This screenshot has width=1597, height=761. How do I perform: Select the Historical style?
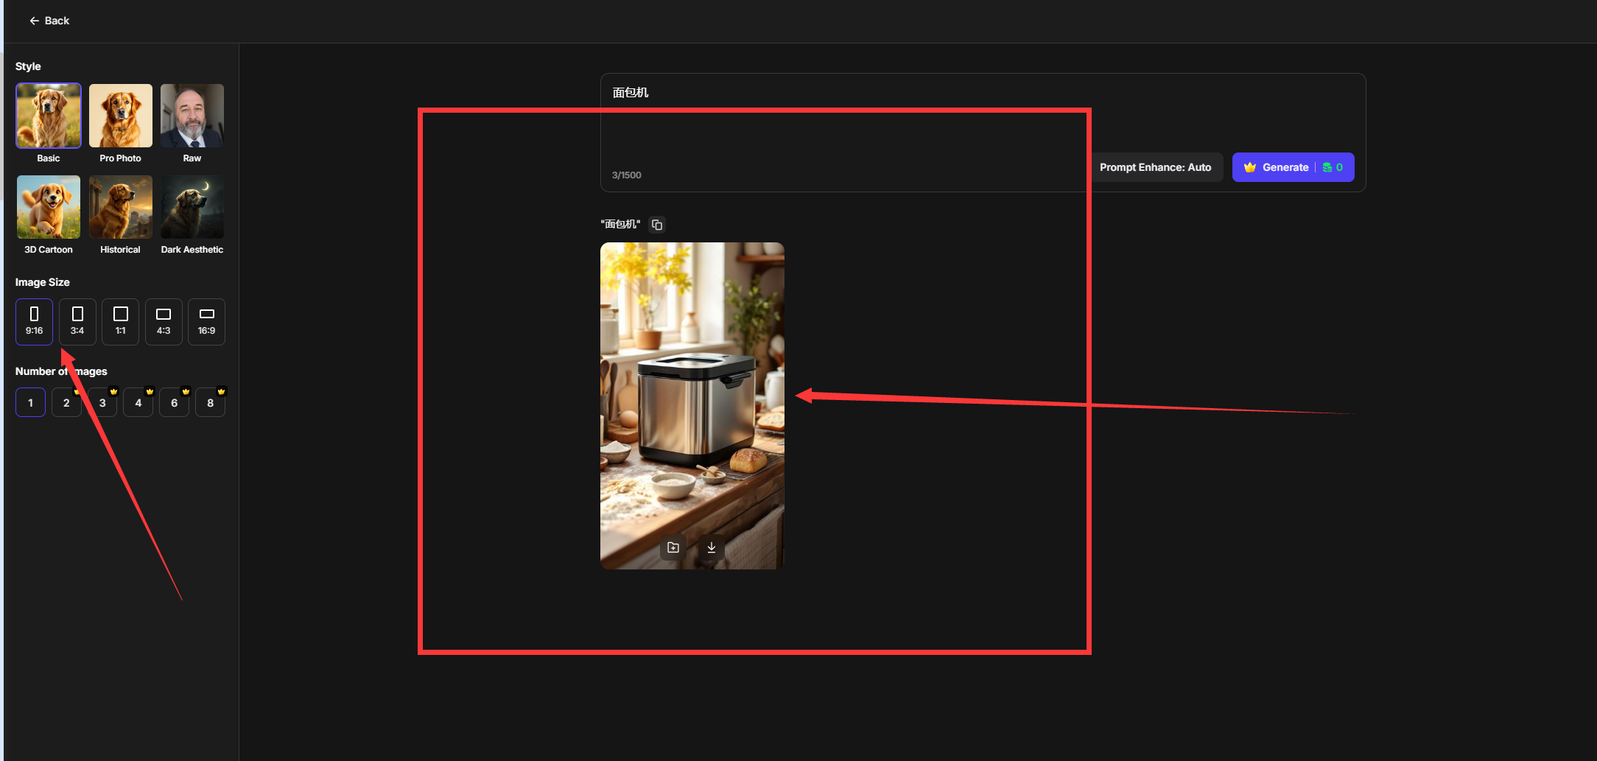point(120,207)
